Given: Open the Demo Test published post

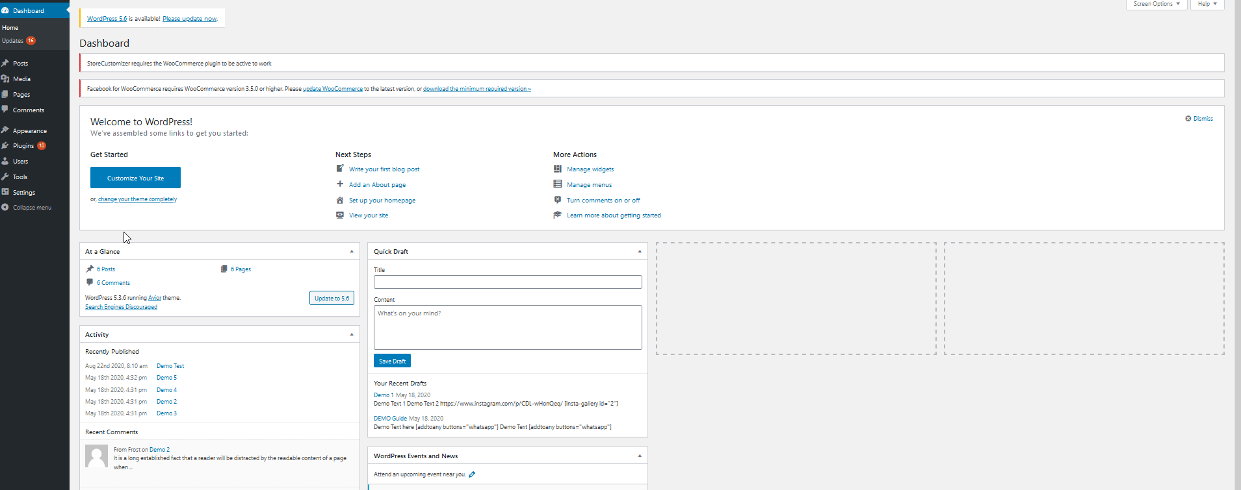Looking at the screenshot, I should coord(170,366).
